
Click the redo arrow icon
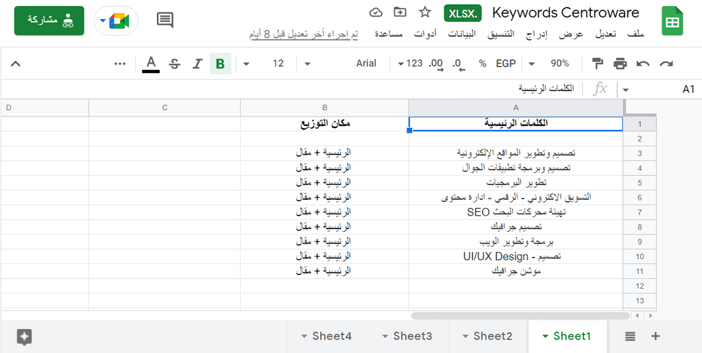click(666, 64)
